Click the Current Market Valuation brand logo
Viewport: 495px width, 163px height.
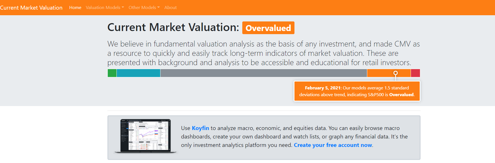[31, 8]
